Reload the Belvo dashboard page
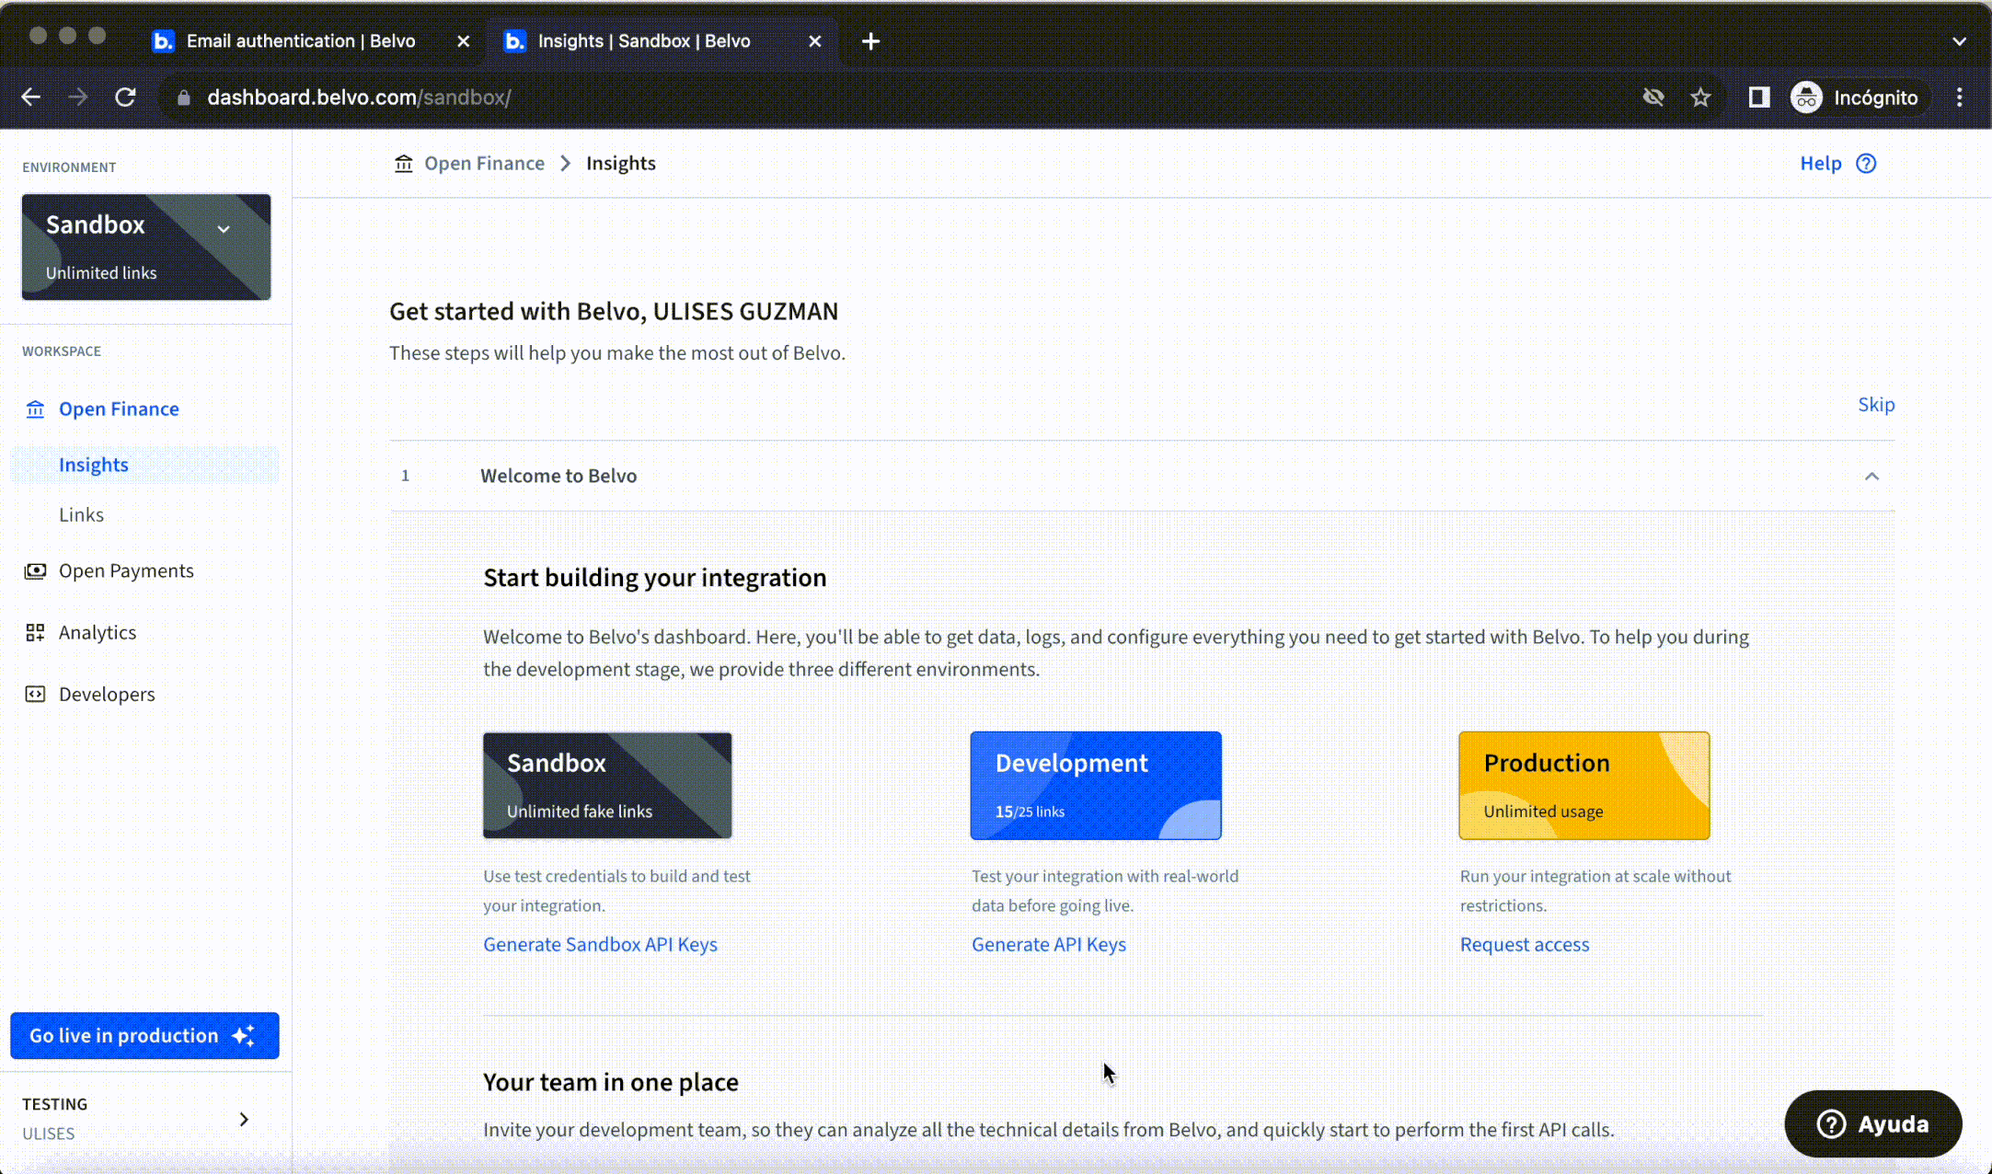Screen dimensions: 1992x1174 coord(126,98)
